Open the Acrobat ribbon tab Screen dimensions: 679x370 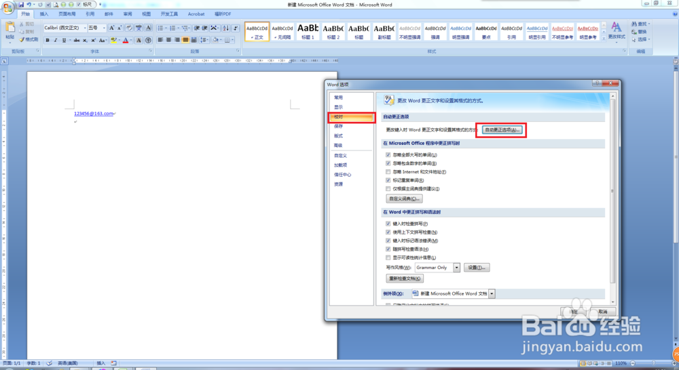pos(196,14)
